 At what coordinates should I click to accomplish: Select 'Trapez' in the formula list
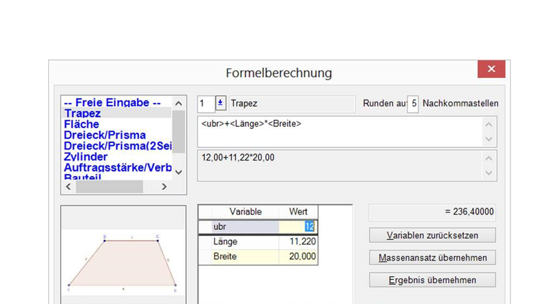click(x=83, y=114)
